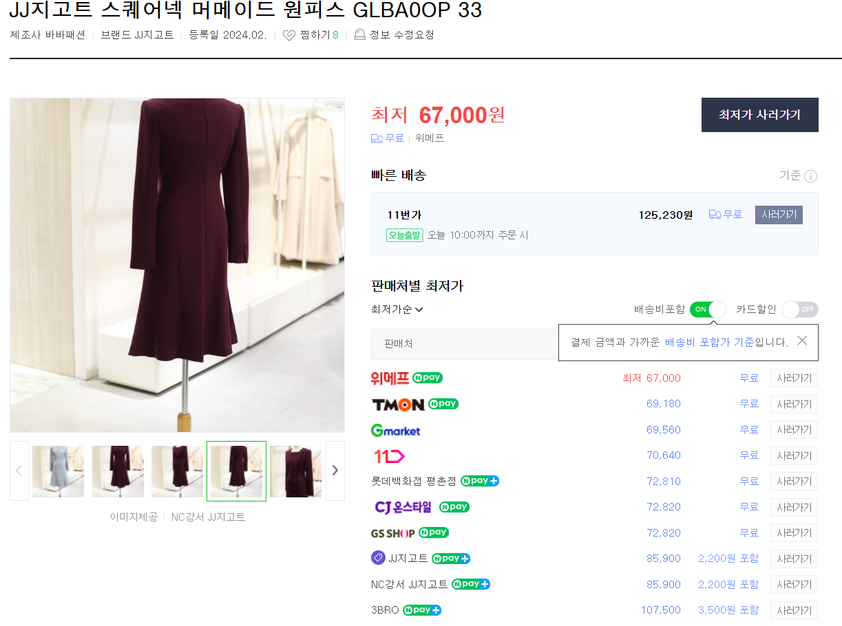Click the Npay badge next to 위메프
The image size is (842, 626).
[x=428, y=378]
